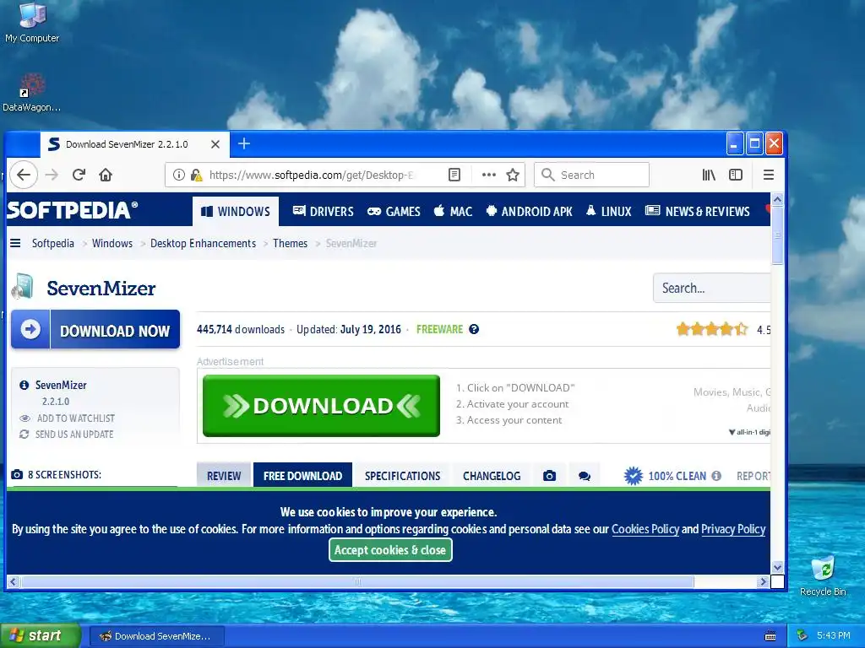
Task: Open the Linux section
Action: 608,211
